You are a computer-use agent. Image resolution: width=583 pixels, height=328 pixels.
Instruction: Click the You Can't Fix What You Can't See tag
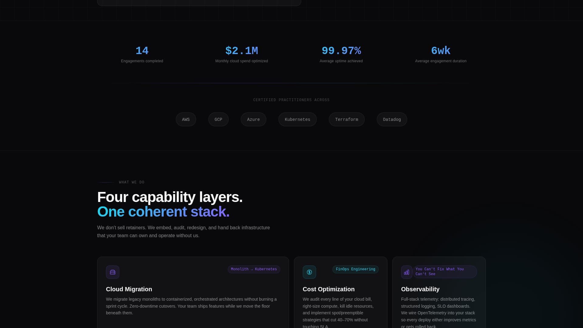[445, 272]
